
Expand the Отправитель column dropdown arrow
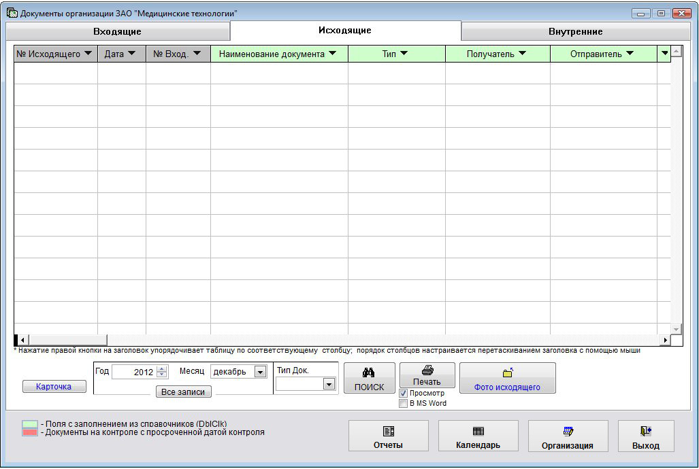[630, 54]
